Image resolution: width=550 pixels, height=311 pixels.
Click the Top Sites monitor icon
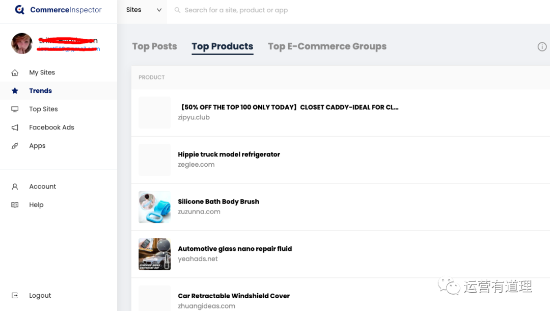click(x=15, y=109)
